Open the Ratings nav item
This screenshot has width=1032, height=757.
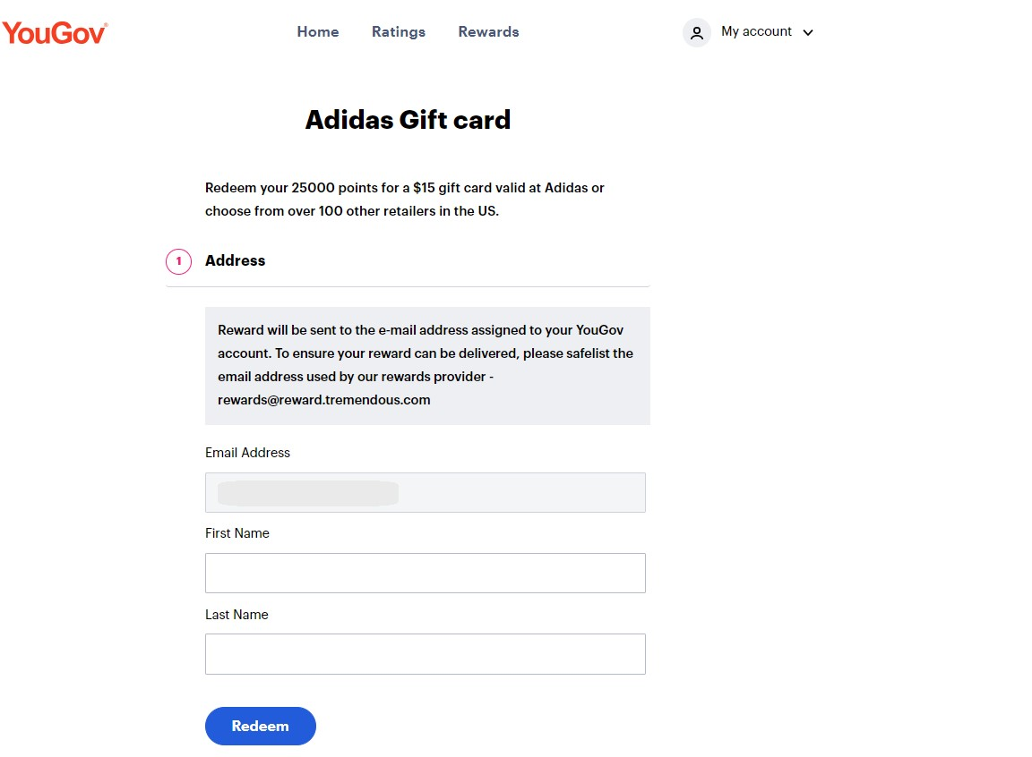click(399, 32)
